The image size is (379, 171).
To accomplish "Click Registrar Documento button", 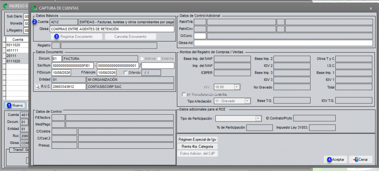I will pyautogui.click(x=77, y=37).
